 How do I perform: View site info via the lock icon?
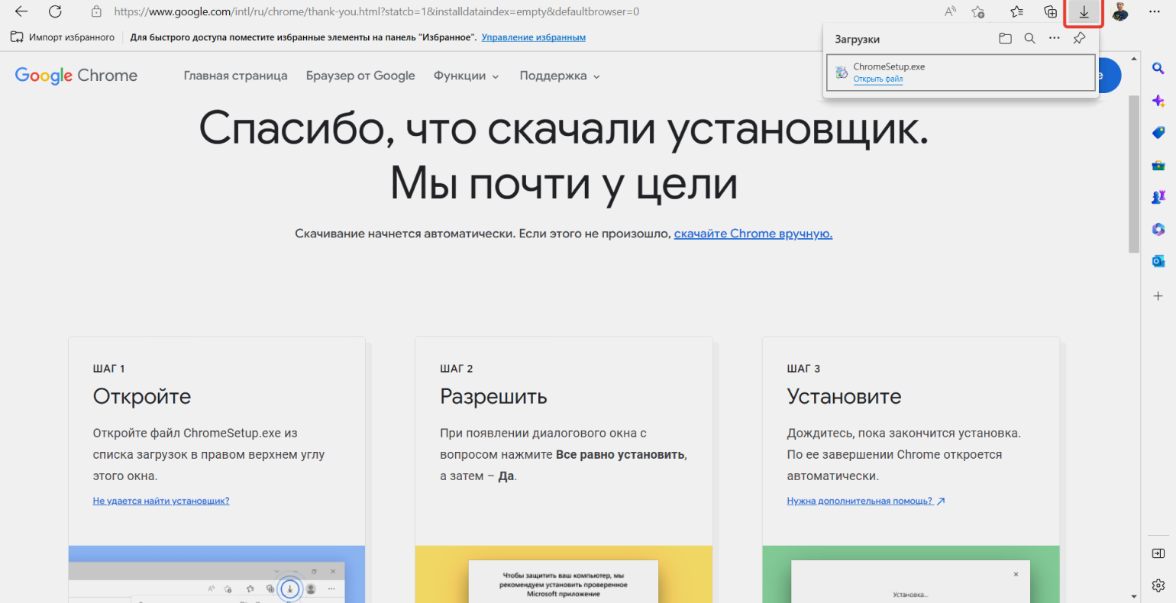(x=96, y=11)
